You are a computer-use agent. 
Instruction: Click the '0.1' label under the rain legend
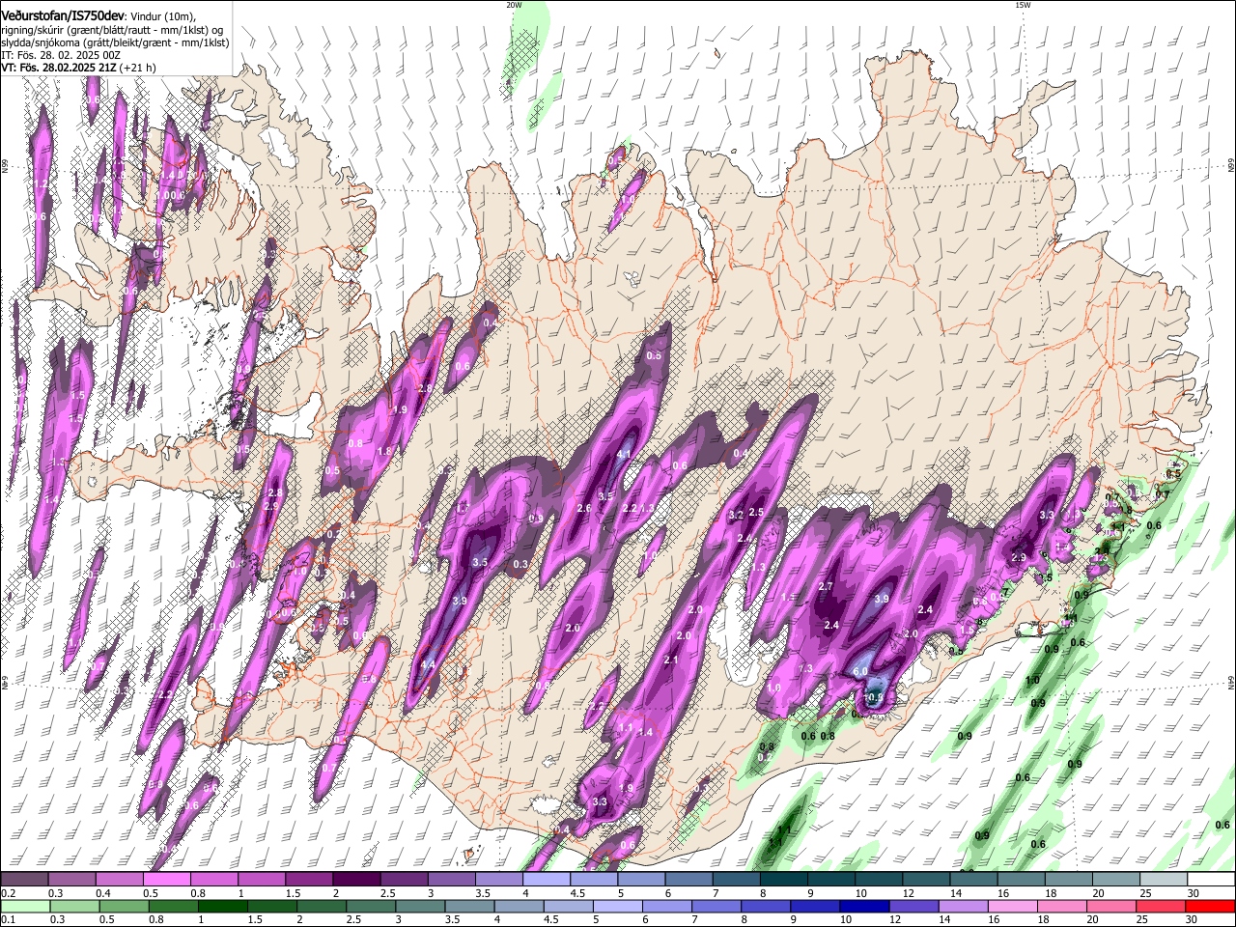tap(9, 919)
